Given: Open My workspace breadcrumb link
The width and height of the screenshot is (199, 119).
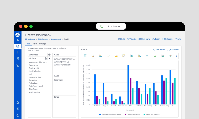Looking at the screenshot, I should point(30,39).
